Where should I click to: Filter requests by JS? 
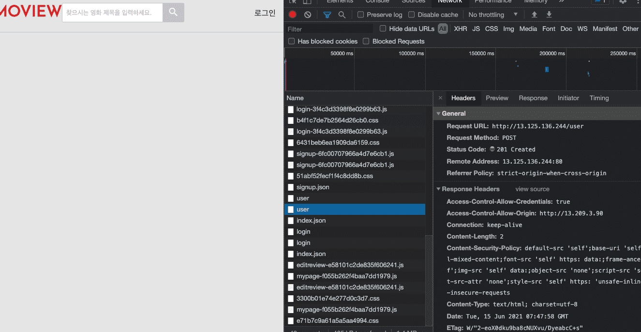coord(476,29)
